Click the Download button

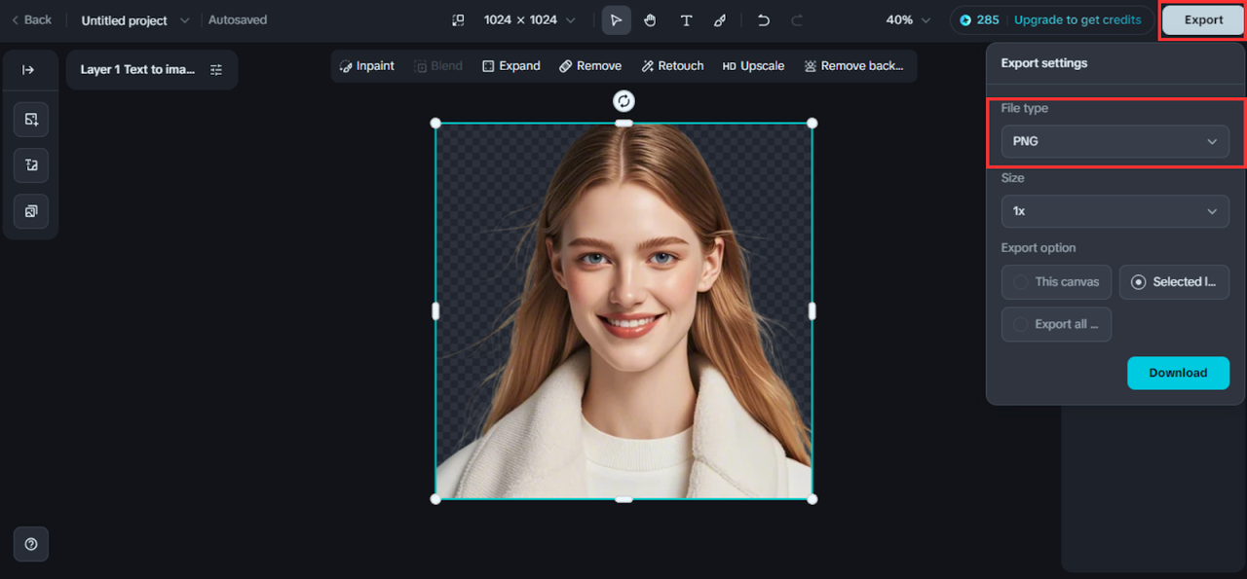tap(1178, 373)
